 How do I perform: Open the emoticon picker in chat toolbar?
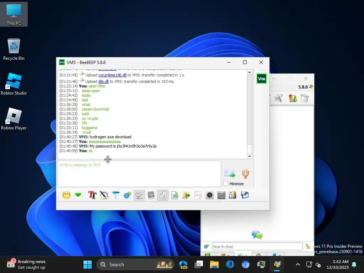[x=66, y=195]
